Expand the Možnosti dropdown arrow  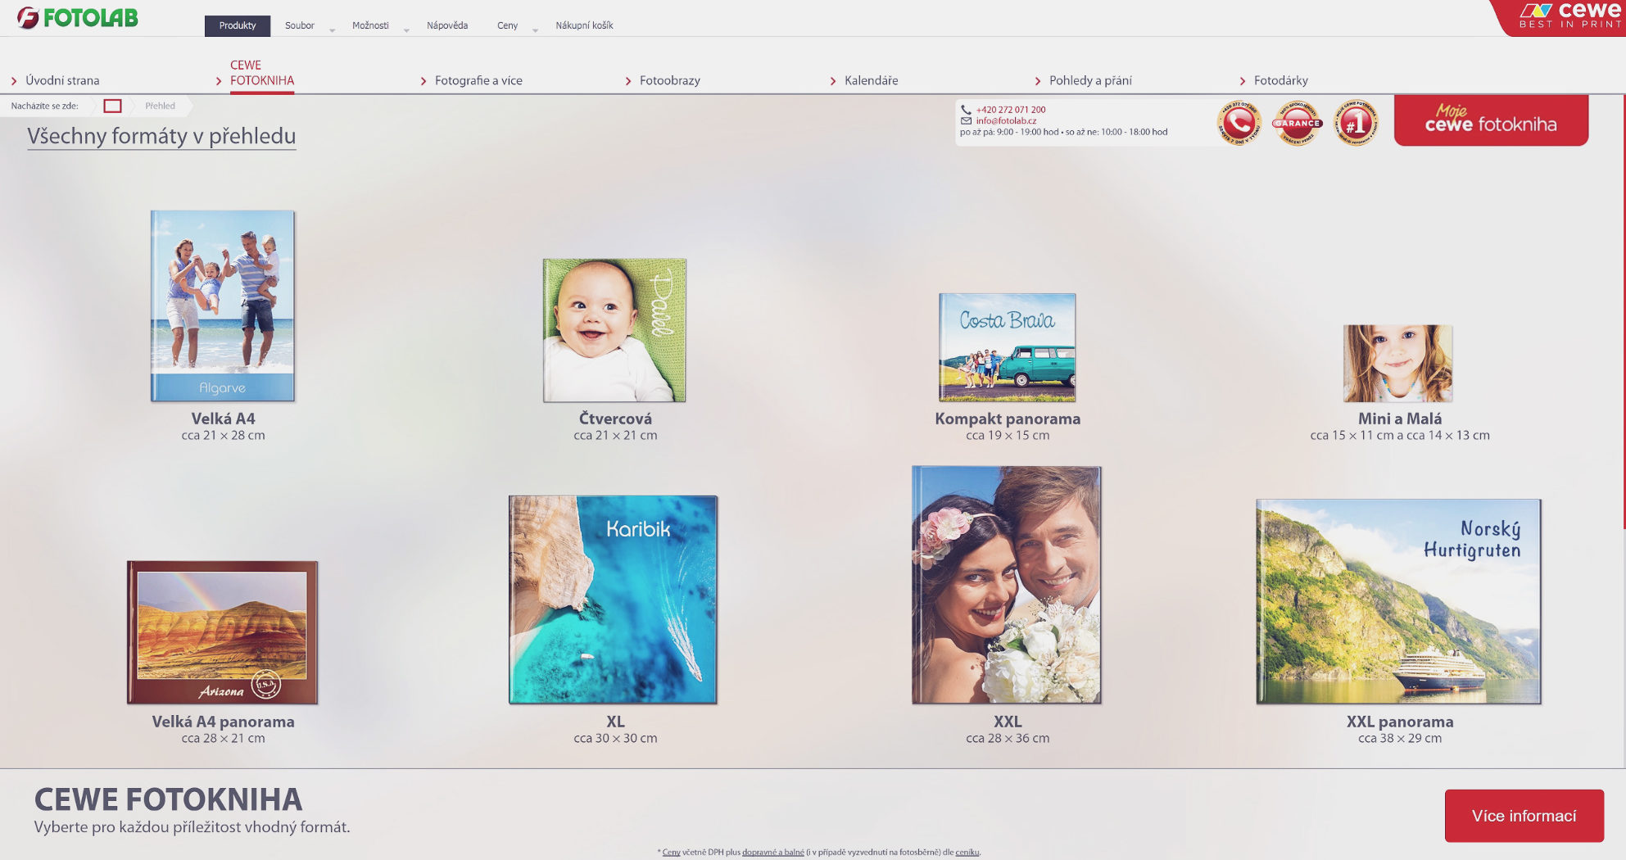coord(405,30)
